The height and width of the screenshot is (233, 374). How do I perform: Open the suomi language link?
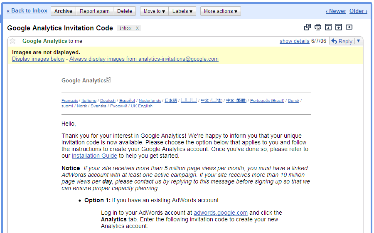coord(67,106)
